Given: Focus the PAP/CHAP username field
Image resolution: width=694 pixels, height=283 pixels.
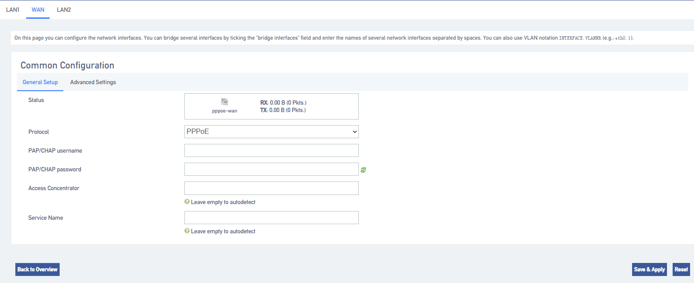Looking at the screenshot, I should click(x=272, y=150).
